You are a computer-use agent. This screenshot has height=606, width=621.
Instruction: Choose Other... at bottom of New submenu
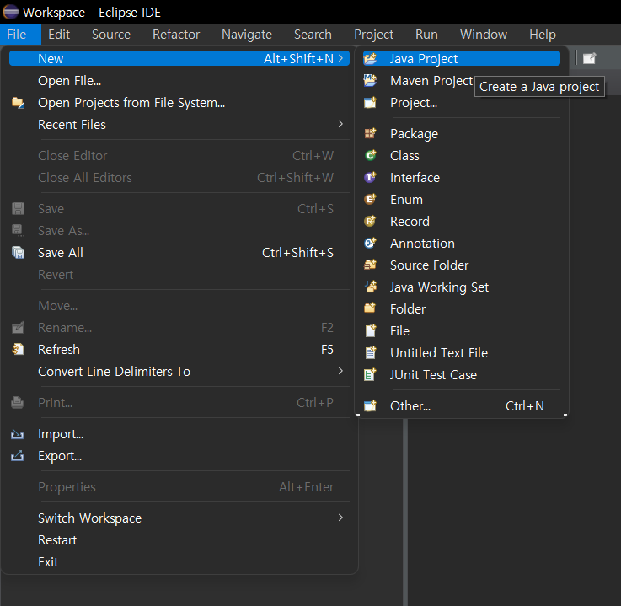point(410,406)
